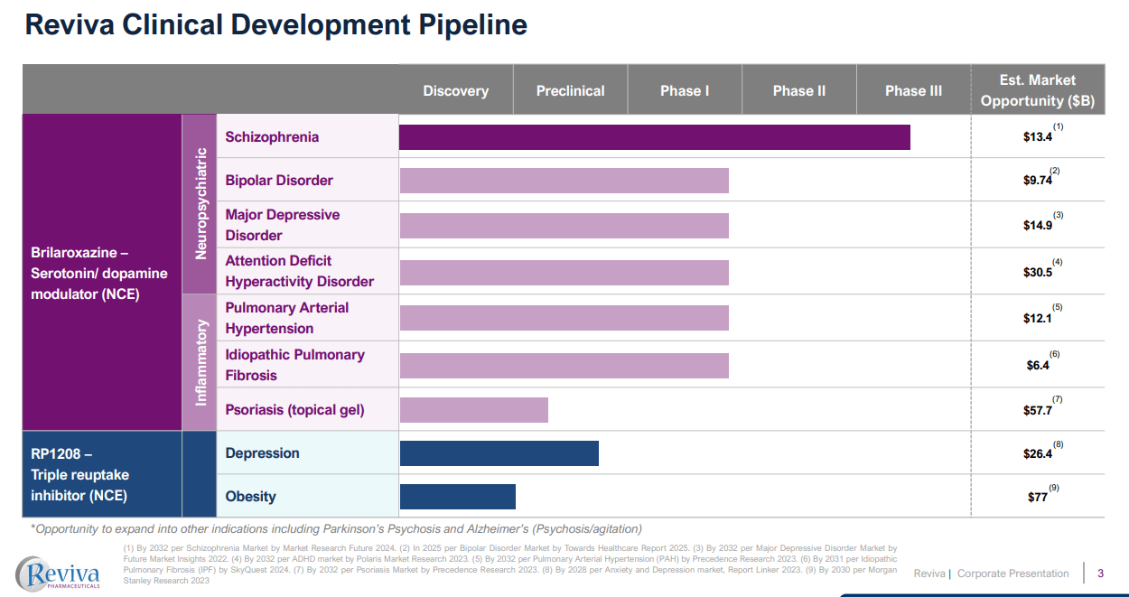1129x597 pixels.
Task: Click the $57.7 market value
Action: pyautogui.click(x=1038, y=410)
